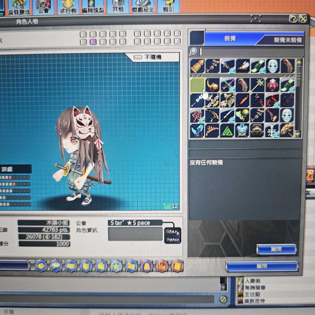The image size is (315, 315).
Task: Select the purple-handled red scythe icon
Action: [257, 100]
